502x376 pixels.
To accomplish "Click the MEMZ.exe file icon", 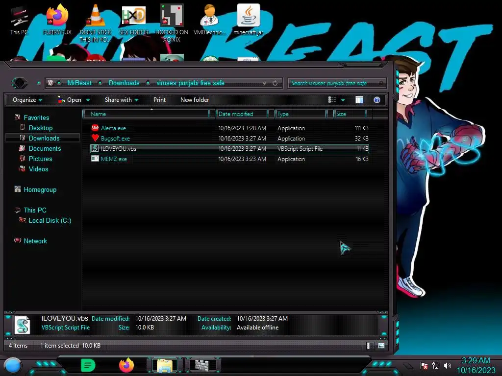I will (95, 159).
